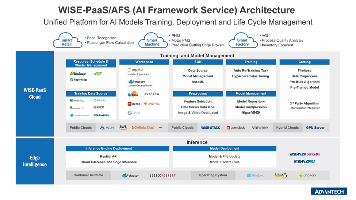The width and height of the screenshot is (356, 200).
Task: Select the Linux penguin logo
Action: pyautogui.click(x=281, y=175)
